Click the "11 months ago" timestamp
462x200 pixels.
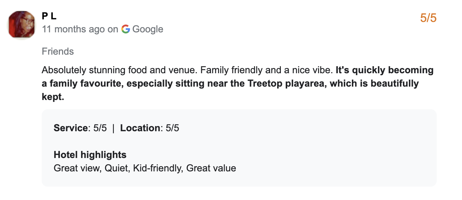tap(73, 29)
